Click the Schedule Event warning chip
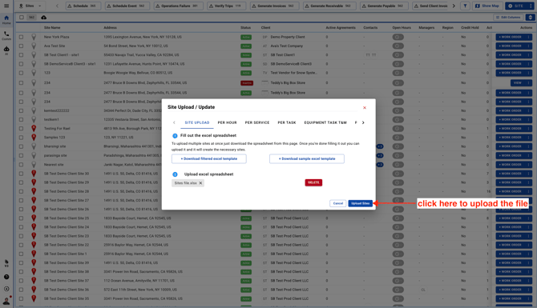This screenshot has height=308, width=537. click(x=127, y=6)
